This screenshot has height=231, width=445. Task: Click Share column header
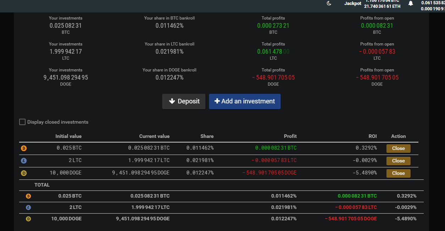point(207,136)
